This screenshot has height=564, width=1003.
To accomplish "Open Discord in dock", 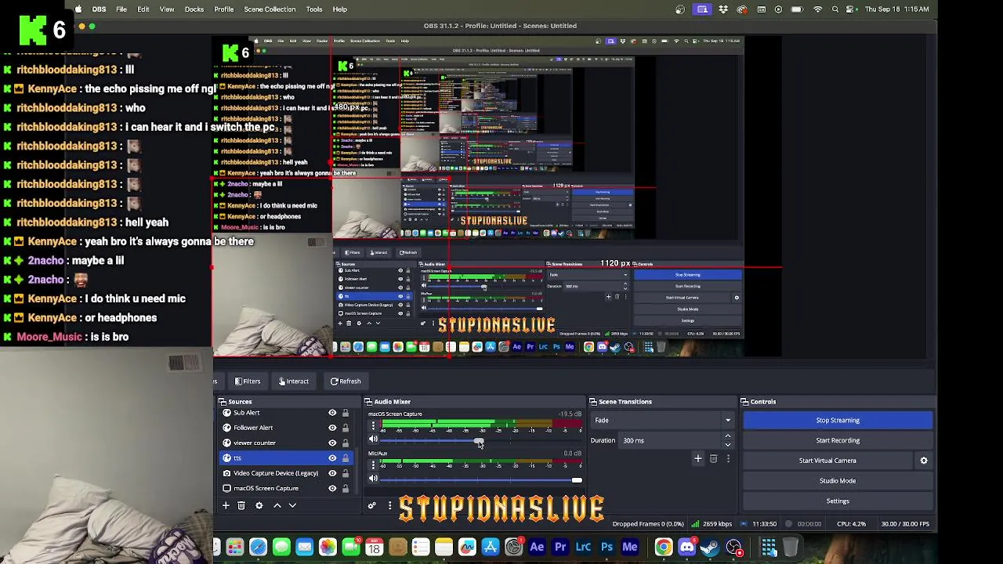I will pos(687,547).
